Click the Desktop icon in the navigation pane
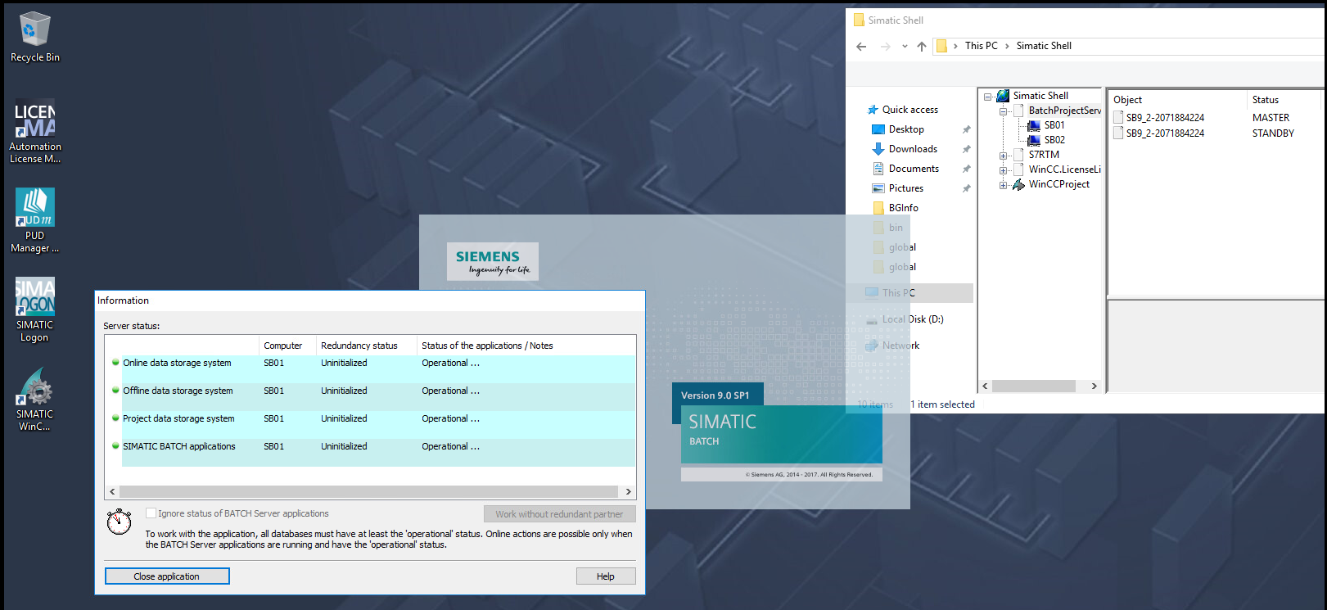This screenshot has width=1327, height=610. tap(878, 129)
